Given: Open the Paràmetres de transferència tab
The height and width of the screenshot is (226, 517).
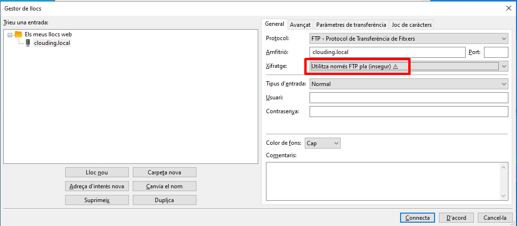Looking at the screenshot, I should (x=351, y=25).
